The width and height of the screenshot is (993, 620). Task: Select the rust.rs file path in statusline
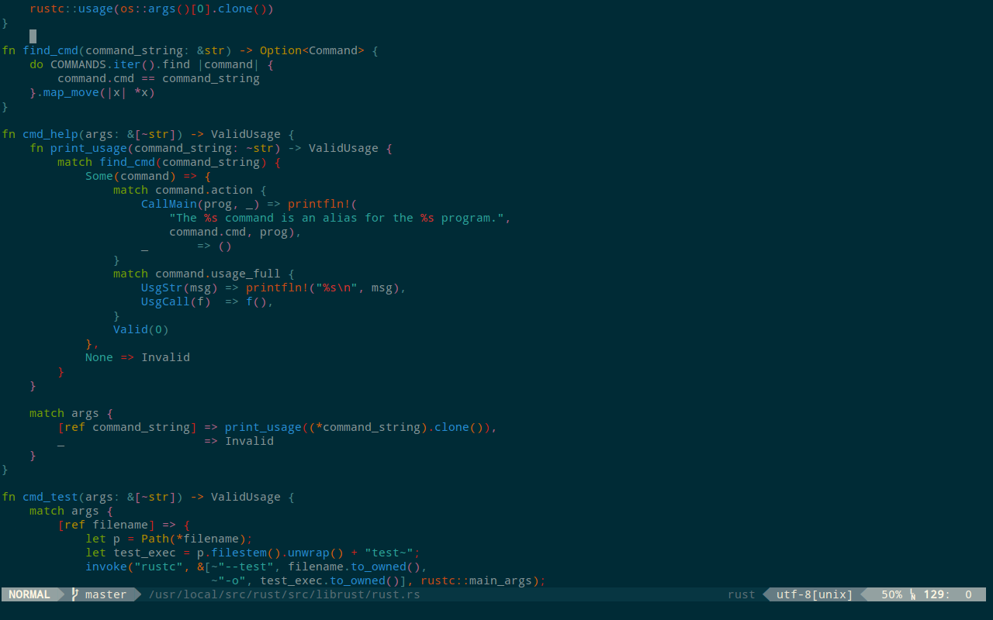pos(284,594)
